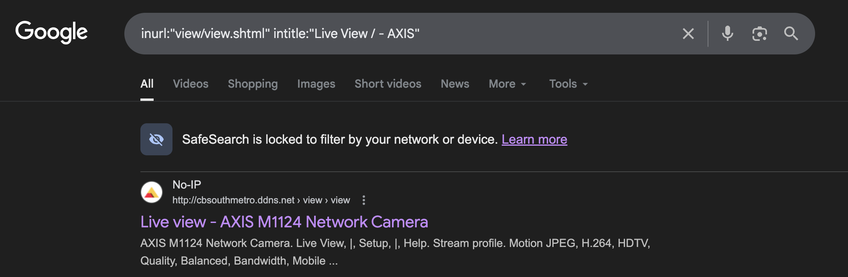Start voice search with the microphone
This screenshot has width=848, height=277.
[727, 34]
